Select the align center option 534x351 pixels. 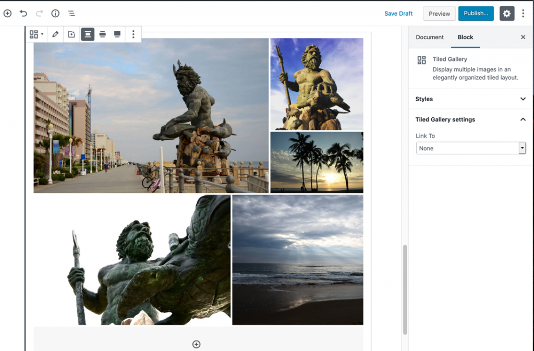(88, 34)
